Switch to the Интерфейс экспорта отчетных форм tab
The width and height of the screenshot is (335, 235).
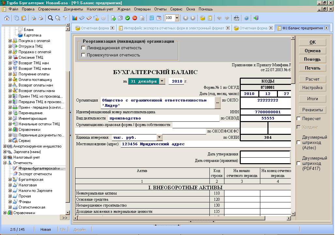coord(174,28)
